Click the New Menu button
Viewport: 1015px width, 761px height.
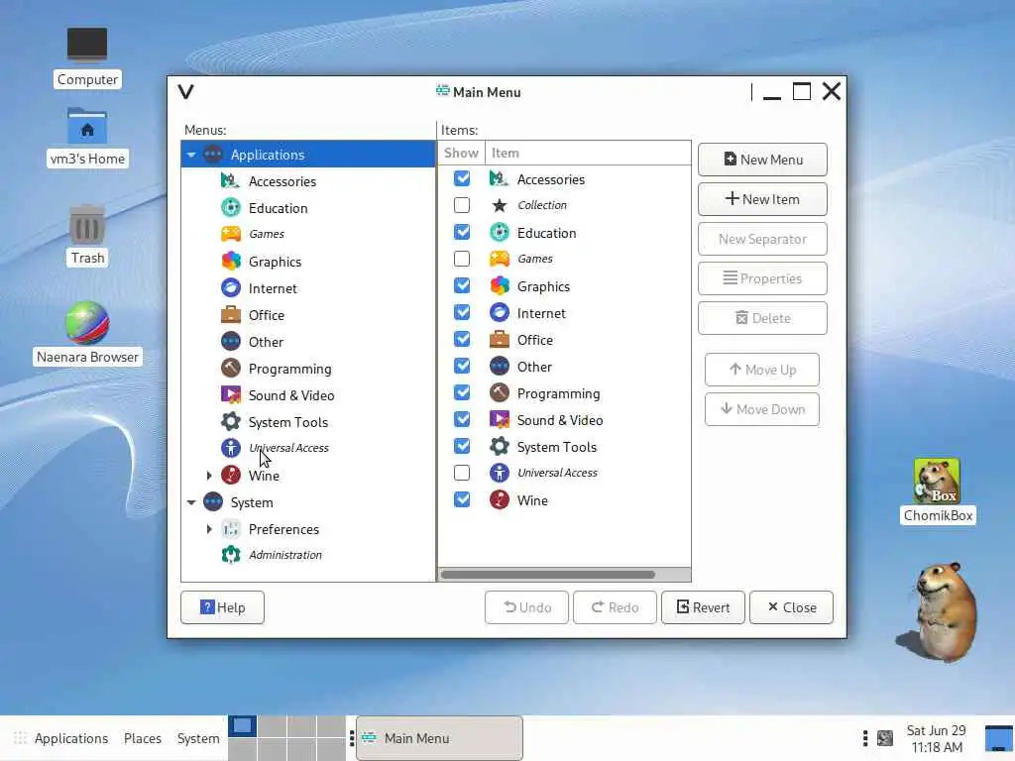point(762,160)
